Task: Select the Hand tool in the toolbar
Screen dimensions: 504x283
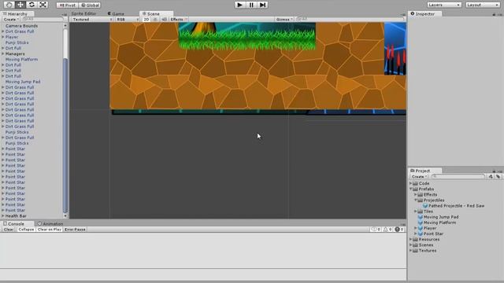Action: [9, 5]
